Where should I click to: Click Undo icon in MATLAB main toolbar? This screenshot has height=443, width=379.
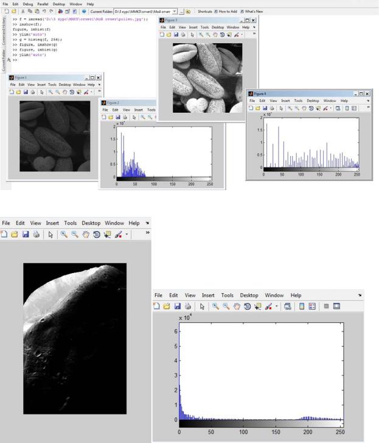44,12
